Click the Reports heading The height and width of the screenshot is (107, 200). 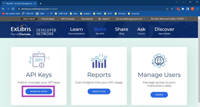(x=99, y=75)
